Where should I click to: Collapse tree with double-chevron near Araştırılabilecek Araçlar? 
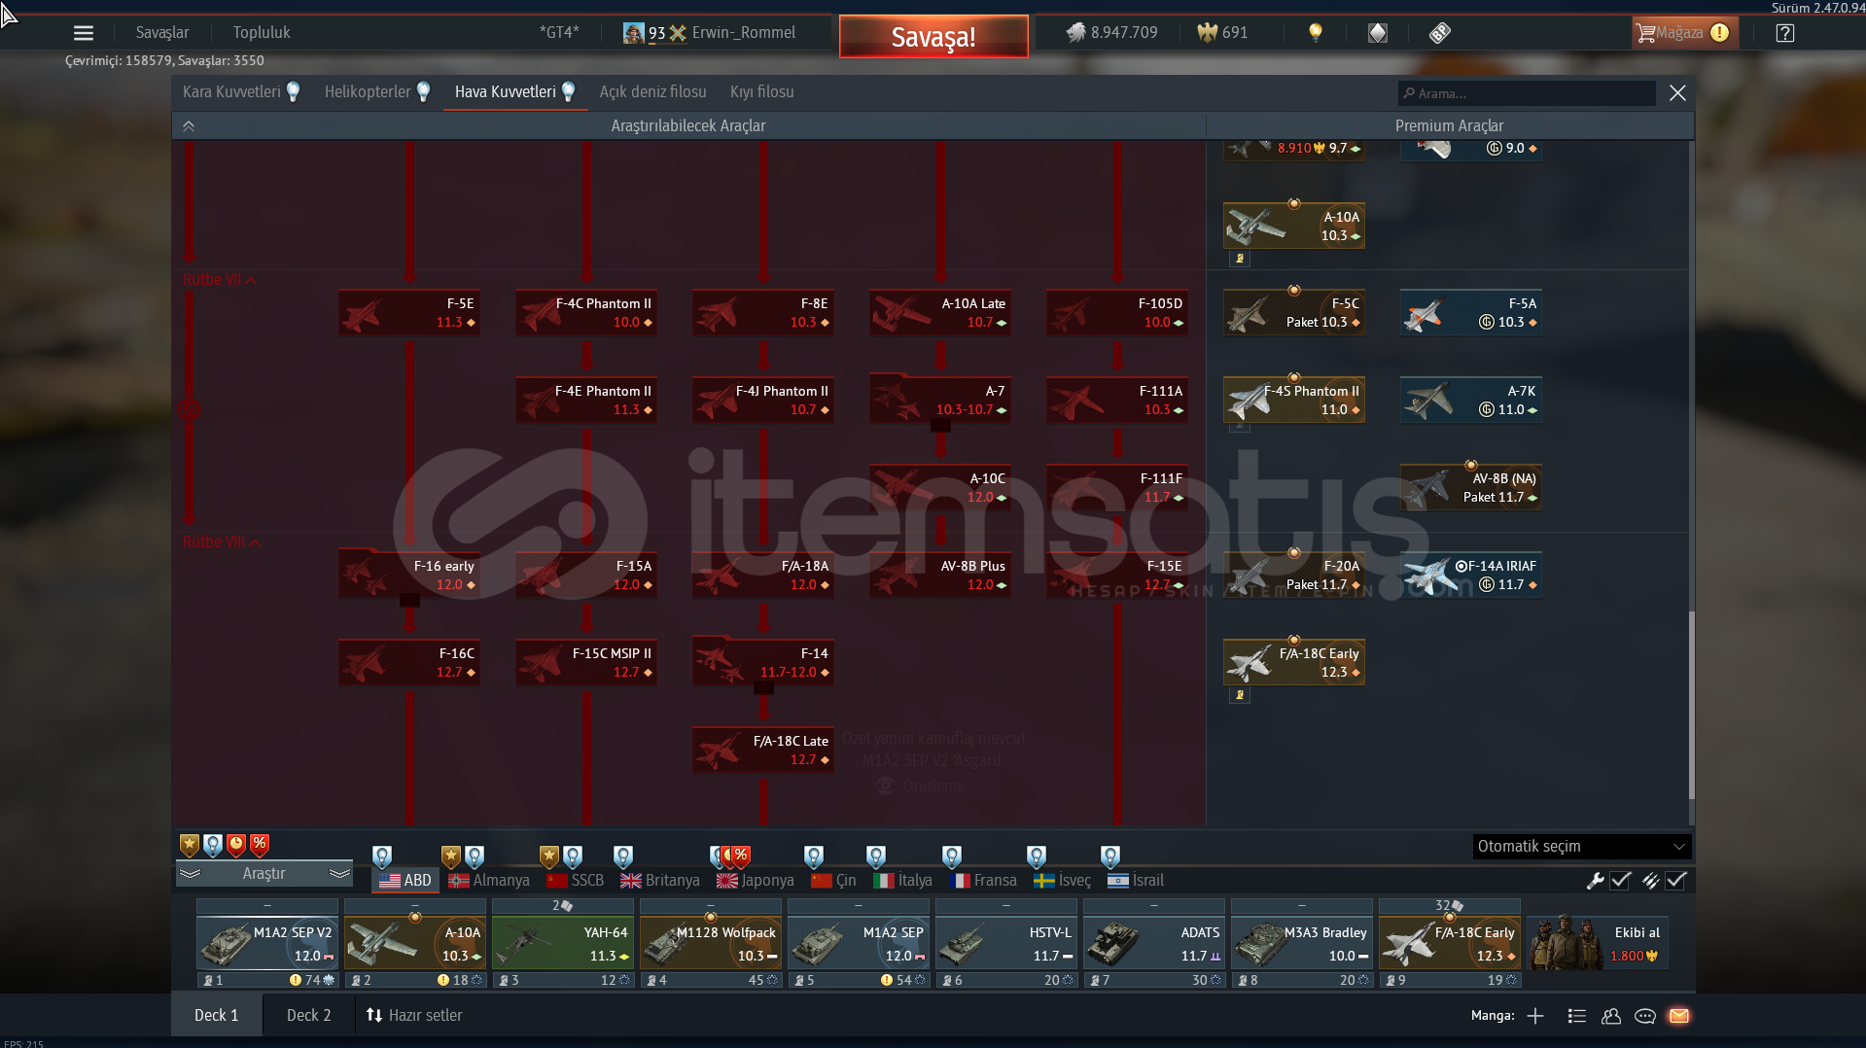click(x=189, y=126)
